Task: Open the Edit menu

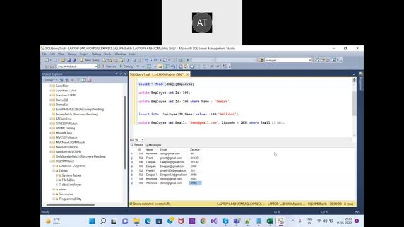Action: click(x=52, y=54)
